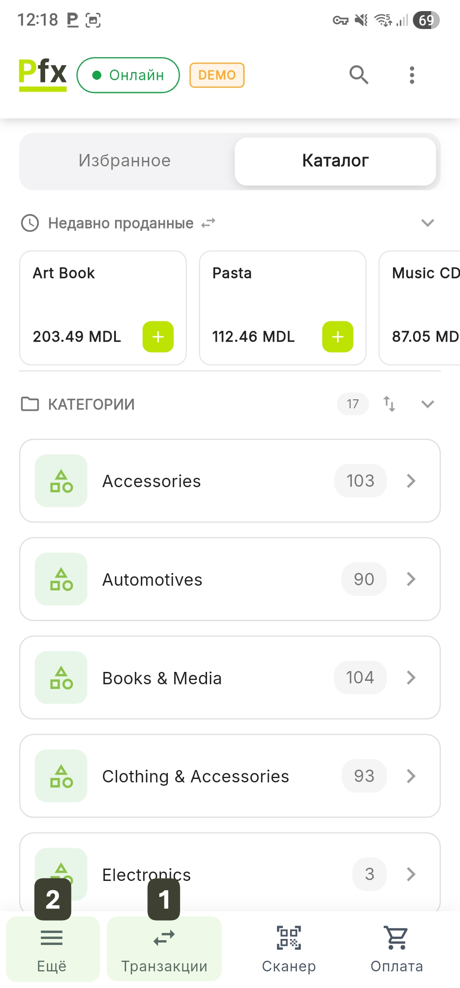Image resolution: width=460 pixels, height=988 pixels.
Task: Tap the Pfx logo
Action: click(43, 75)
